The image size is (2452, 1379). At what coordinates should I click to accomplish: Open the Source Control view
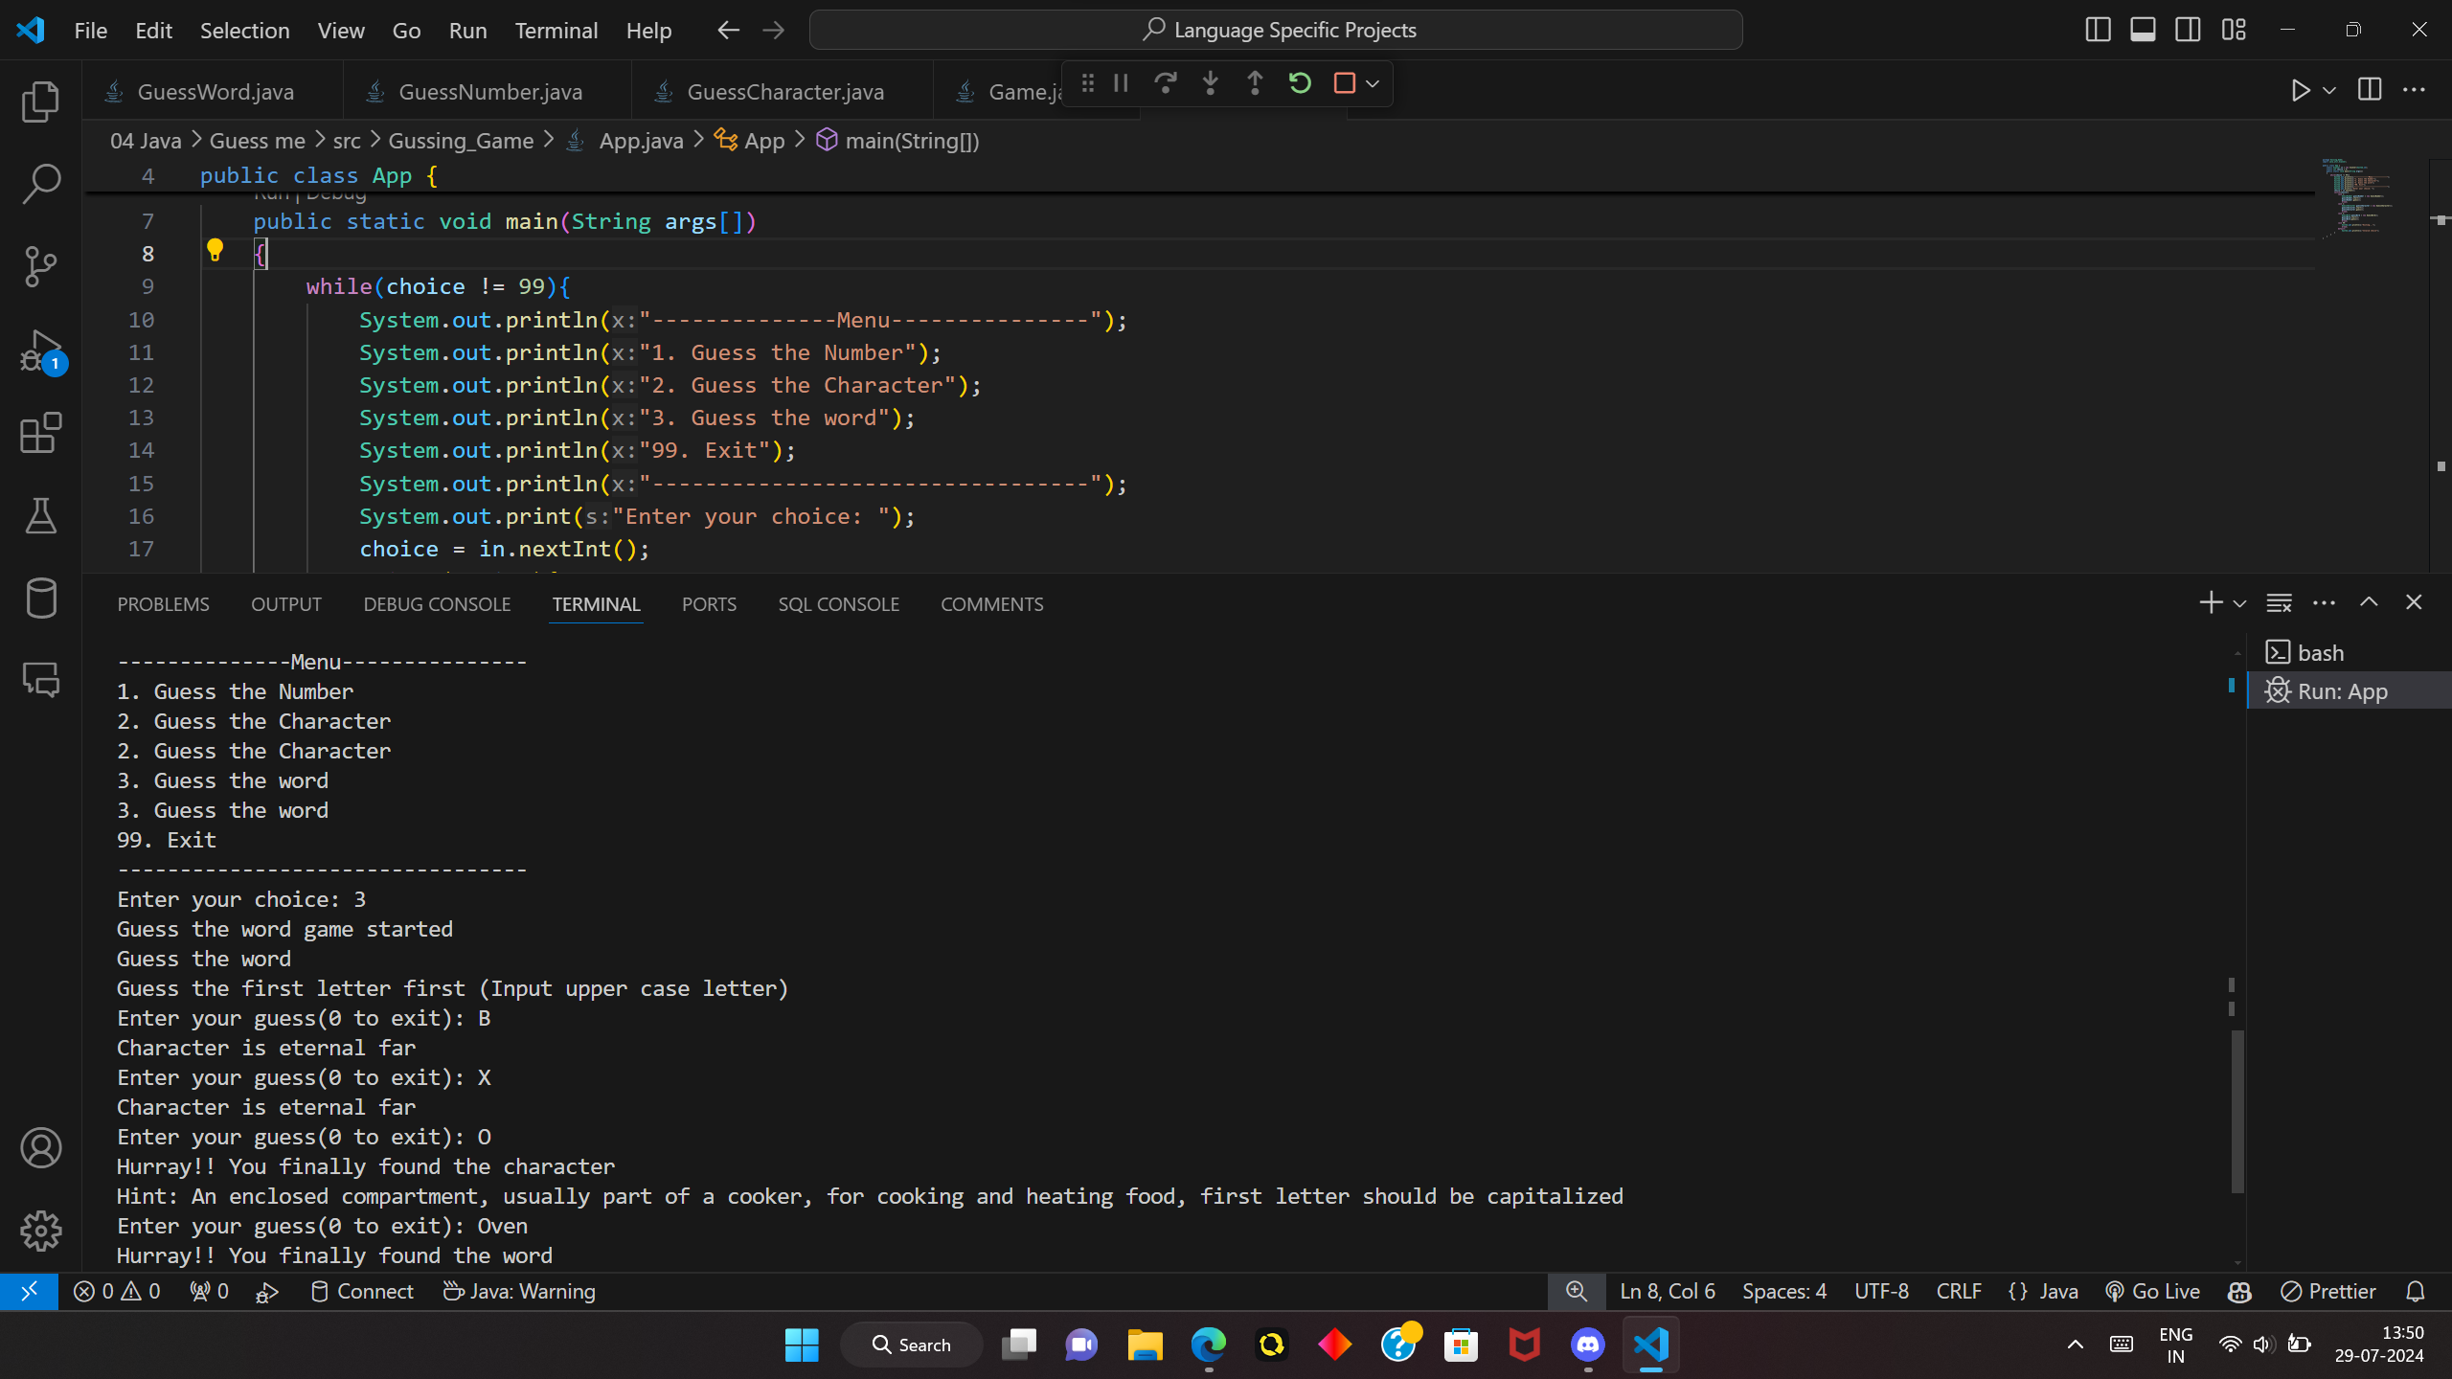pyautogui.click(x=40, y=265)
